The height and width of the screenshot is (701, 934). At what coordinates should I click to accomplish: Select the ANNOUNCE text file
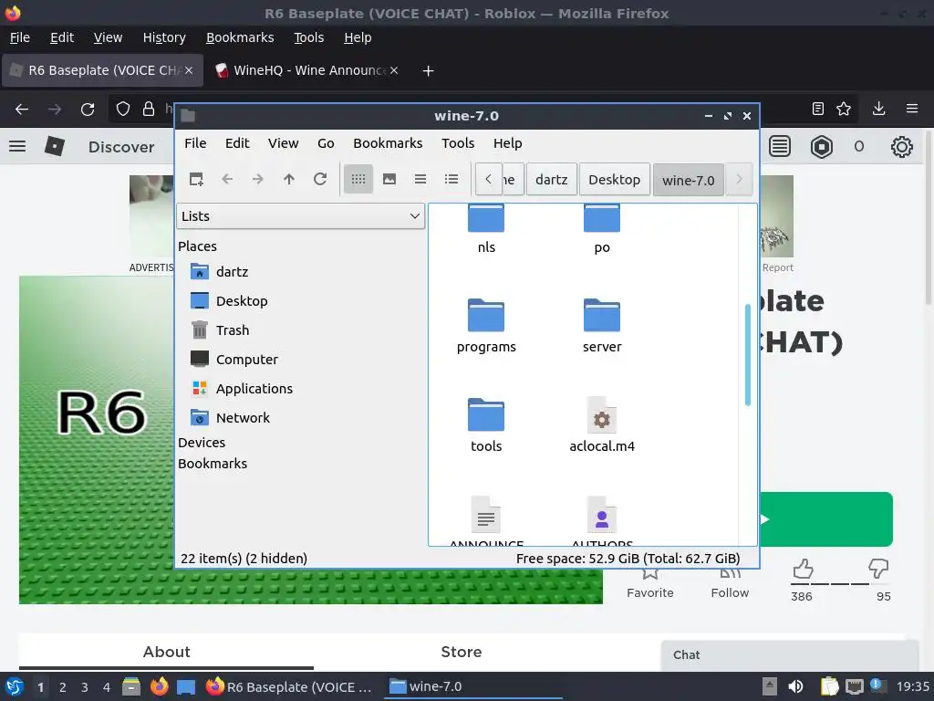[486, 519]
